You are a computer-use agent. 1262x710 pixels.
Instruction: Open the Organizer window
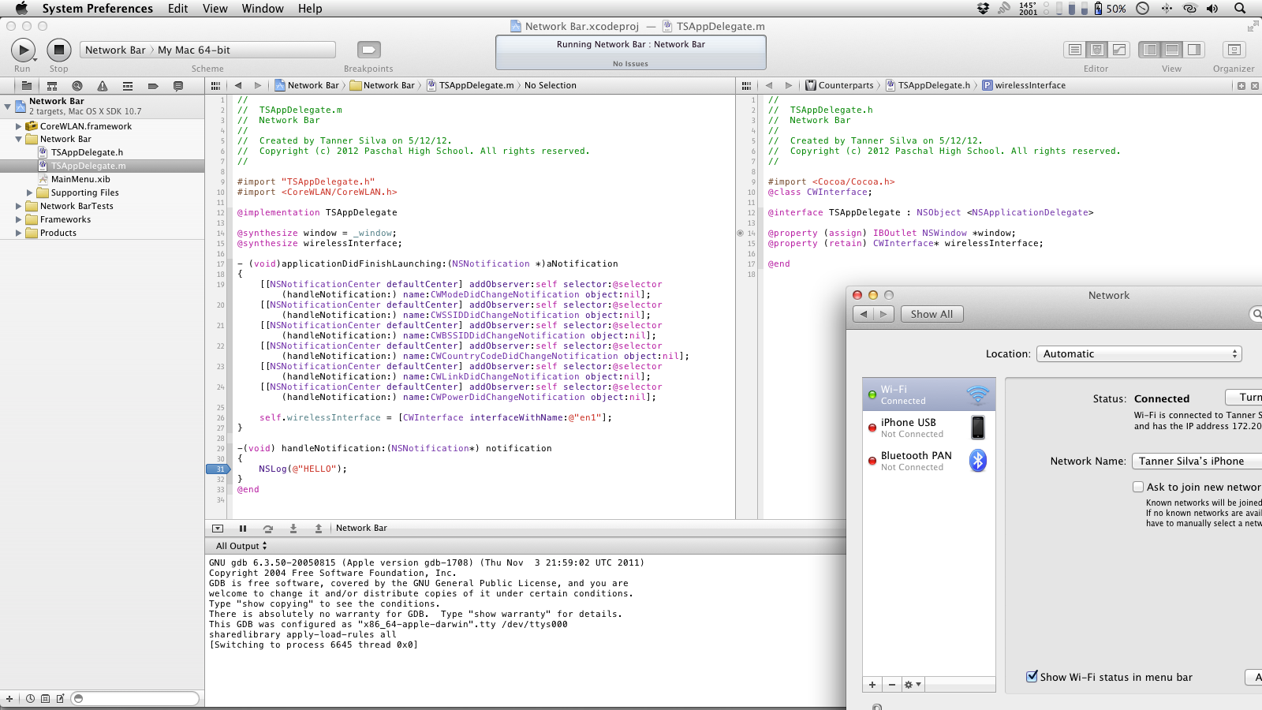click(1234, 50)
